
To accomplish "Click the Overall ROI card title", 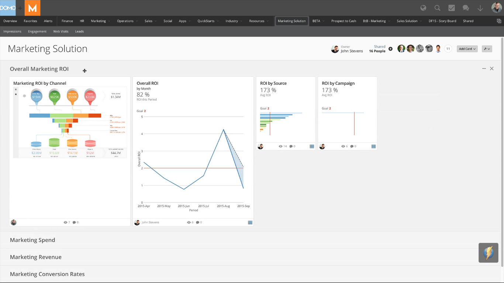I will pyautogui.click(x=147, y=83).
